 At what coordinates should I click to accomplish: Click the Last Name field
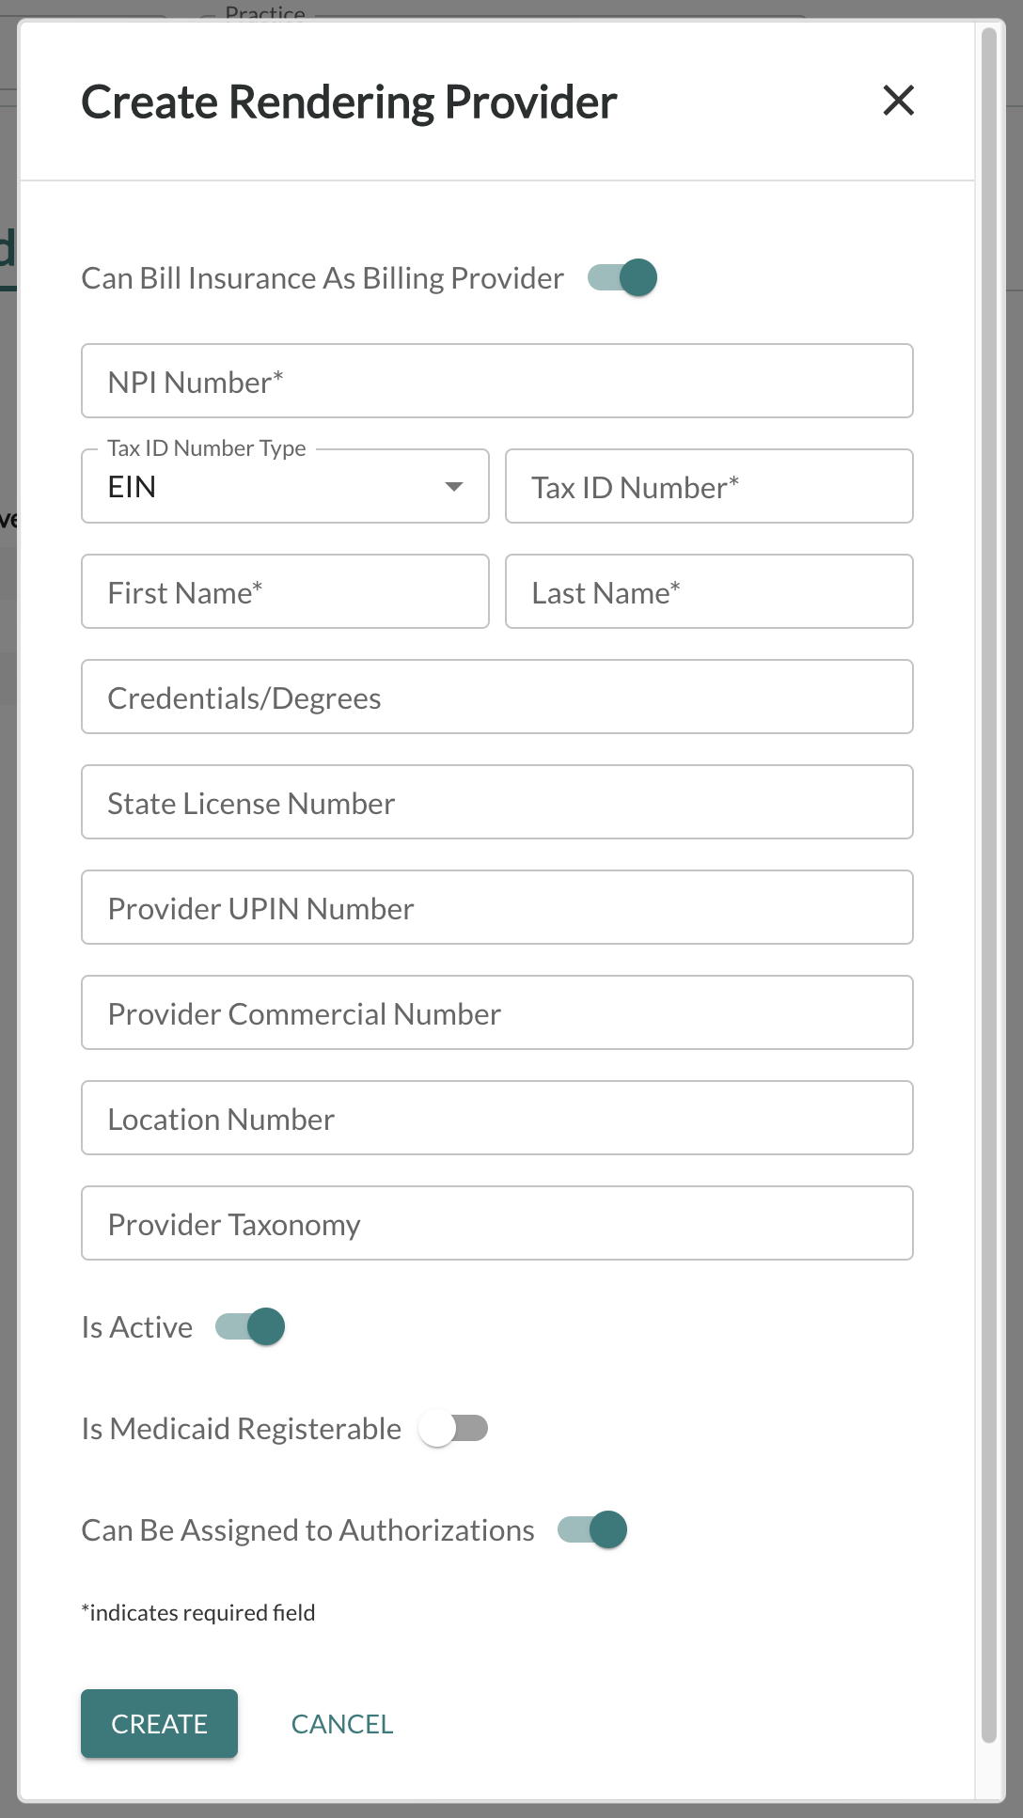pos(709,591)
